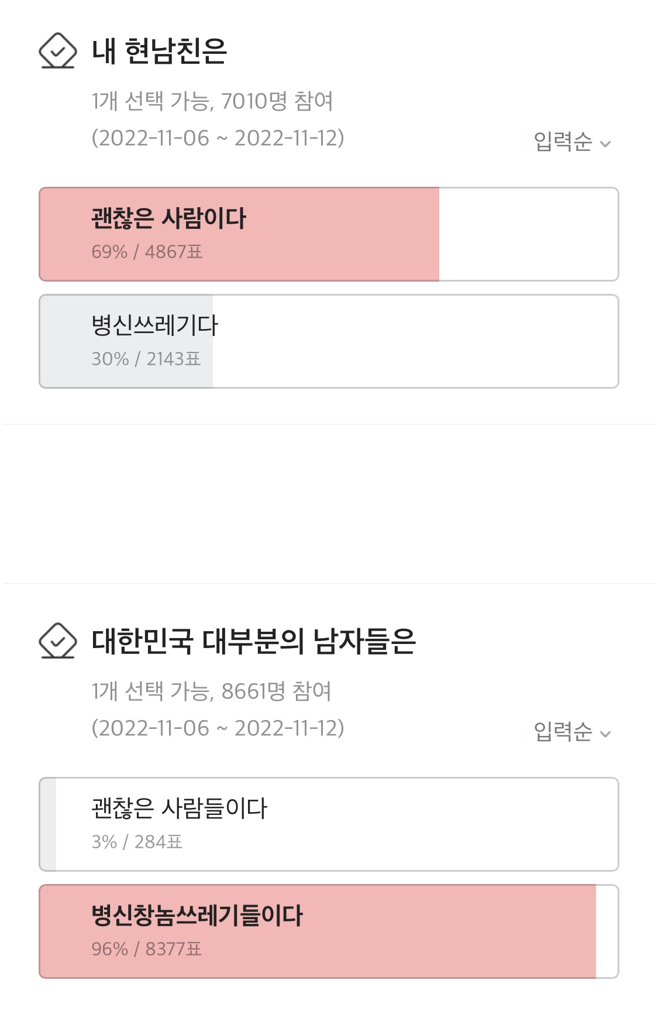Viewport: 658px width, 1014px height.
Task: Choose the 괜찮은 사람들이다 option
Action: pos(328,824)
